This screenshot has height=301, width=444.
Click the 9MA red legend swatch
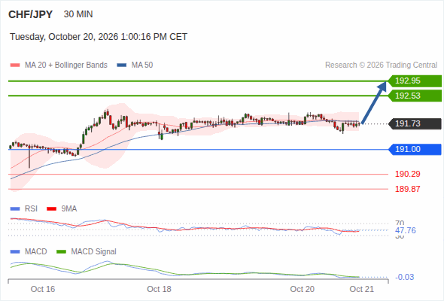tap(51, 209)
